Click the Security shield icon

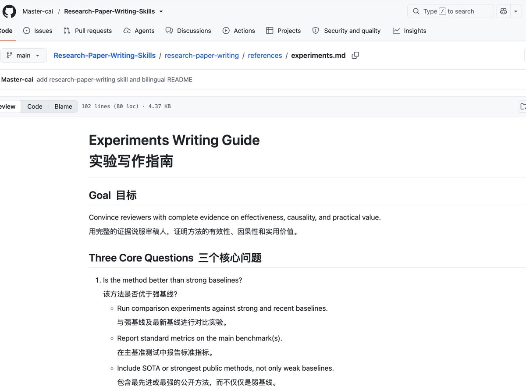pyautogui.click(x=316, y=31)
